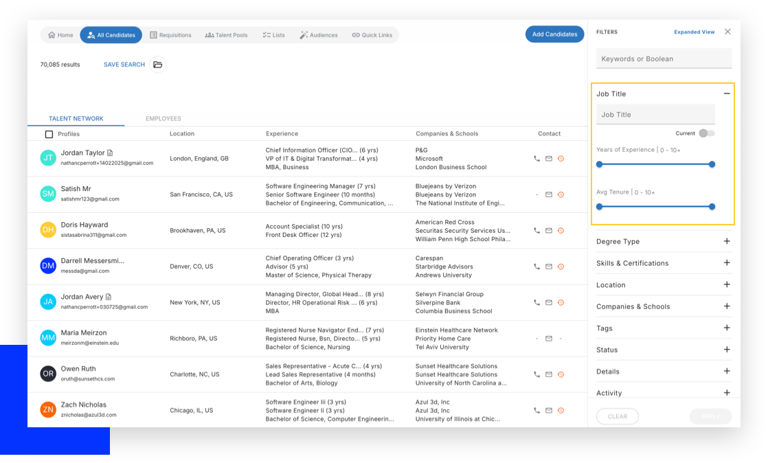Collapse the Job Title filter section

coord(727,93)
